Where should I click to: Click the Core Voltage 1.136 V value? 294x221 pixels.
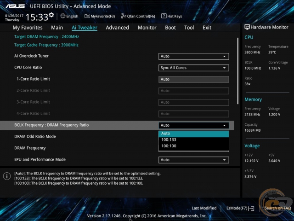(x=274, y=68)
